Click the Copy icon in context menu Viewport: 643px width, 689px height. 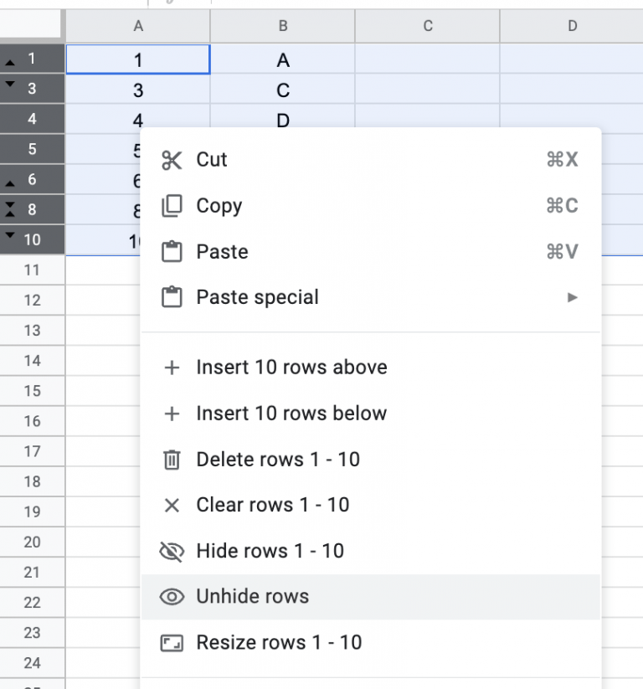point(172,206)
